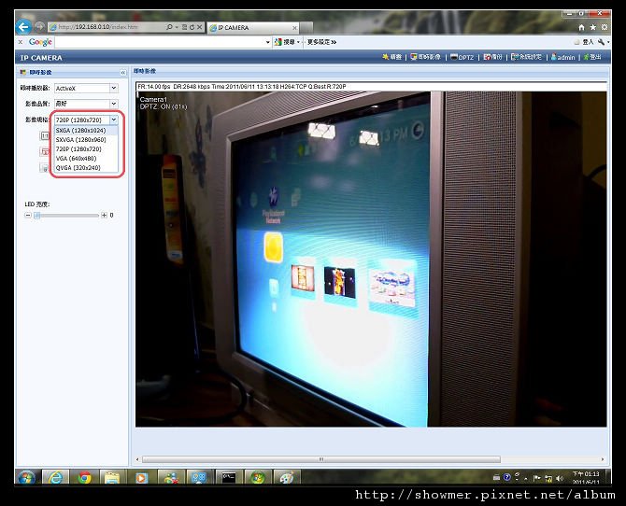Decrease LED brightness with the minus button
Screen dimensions: 626x506
27,215
